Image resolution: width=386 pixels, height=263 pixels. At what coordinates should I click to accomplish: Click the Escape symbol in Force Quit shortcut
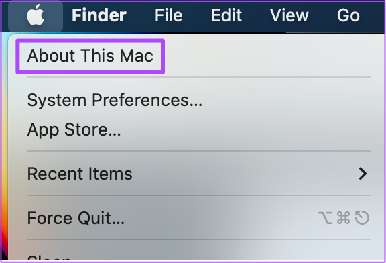(362, 218)
